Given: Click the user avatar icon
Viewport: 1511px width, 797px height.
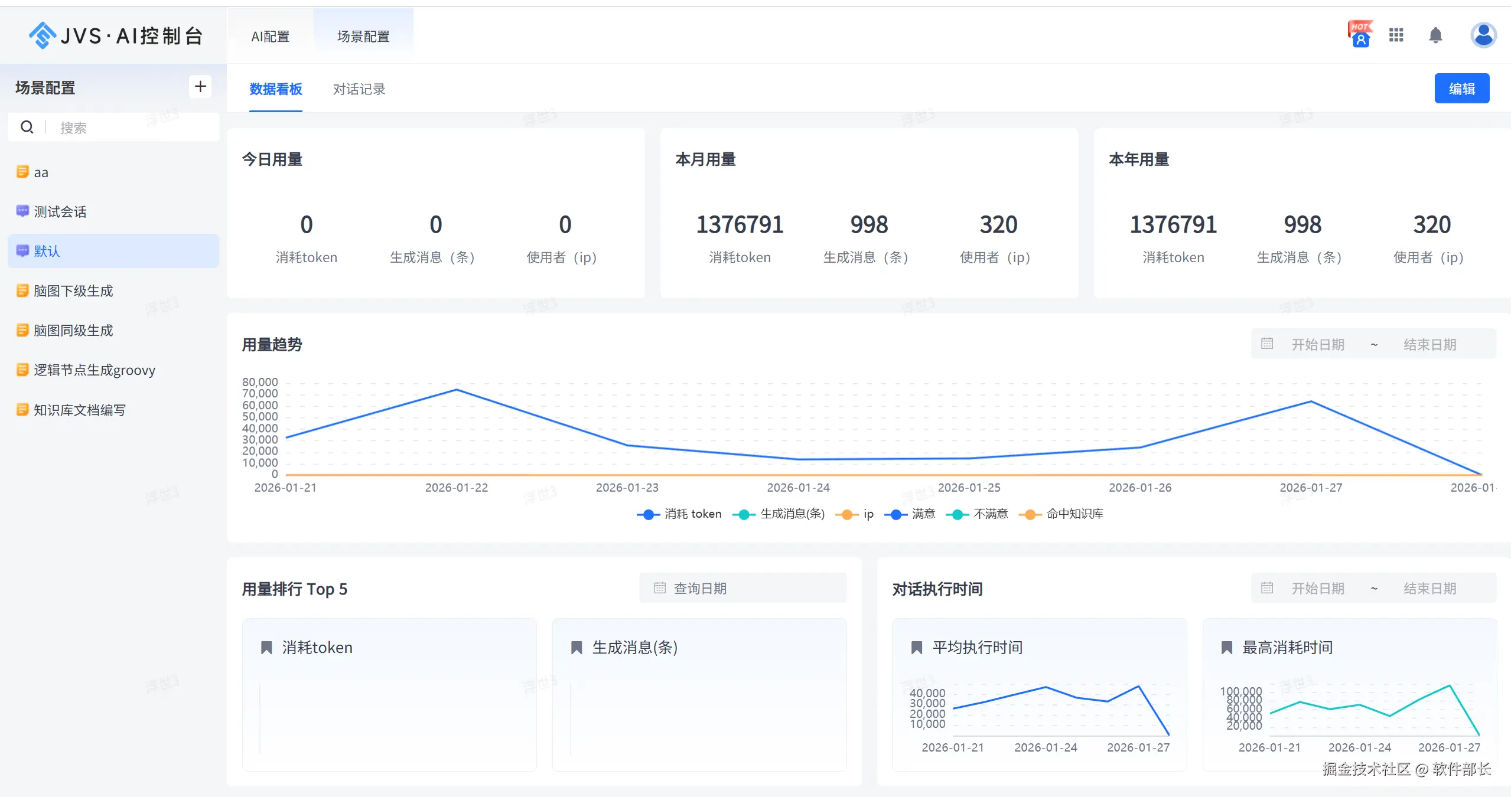Looking at the screenshot, I should tap(1483, 35).
